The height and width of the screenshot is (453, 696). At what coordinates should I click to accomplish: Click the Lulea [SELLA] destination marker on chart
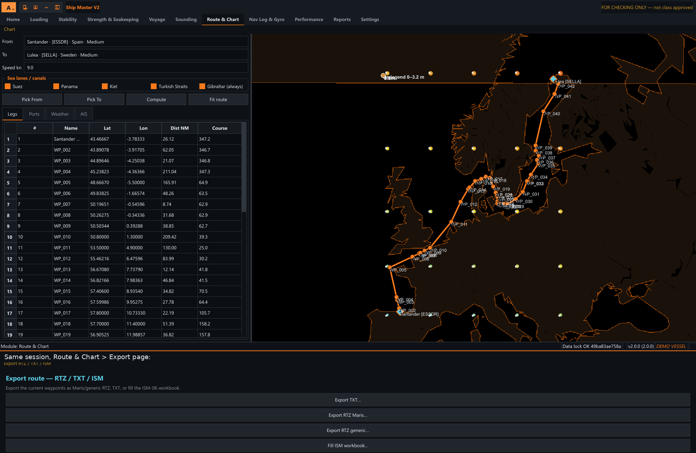click(x=553, y=79)
